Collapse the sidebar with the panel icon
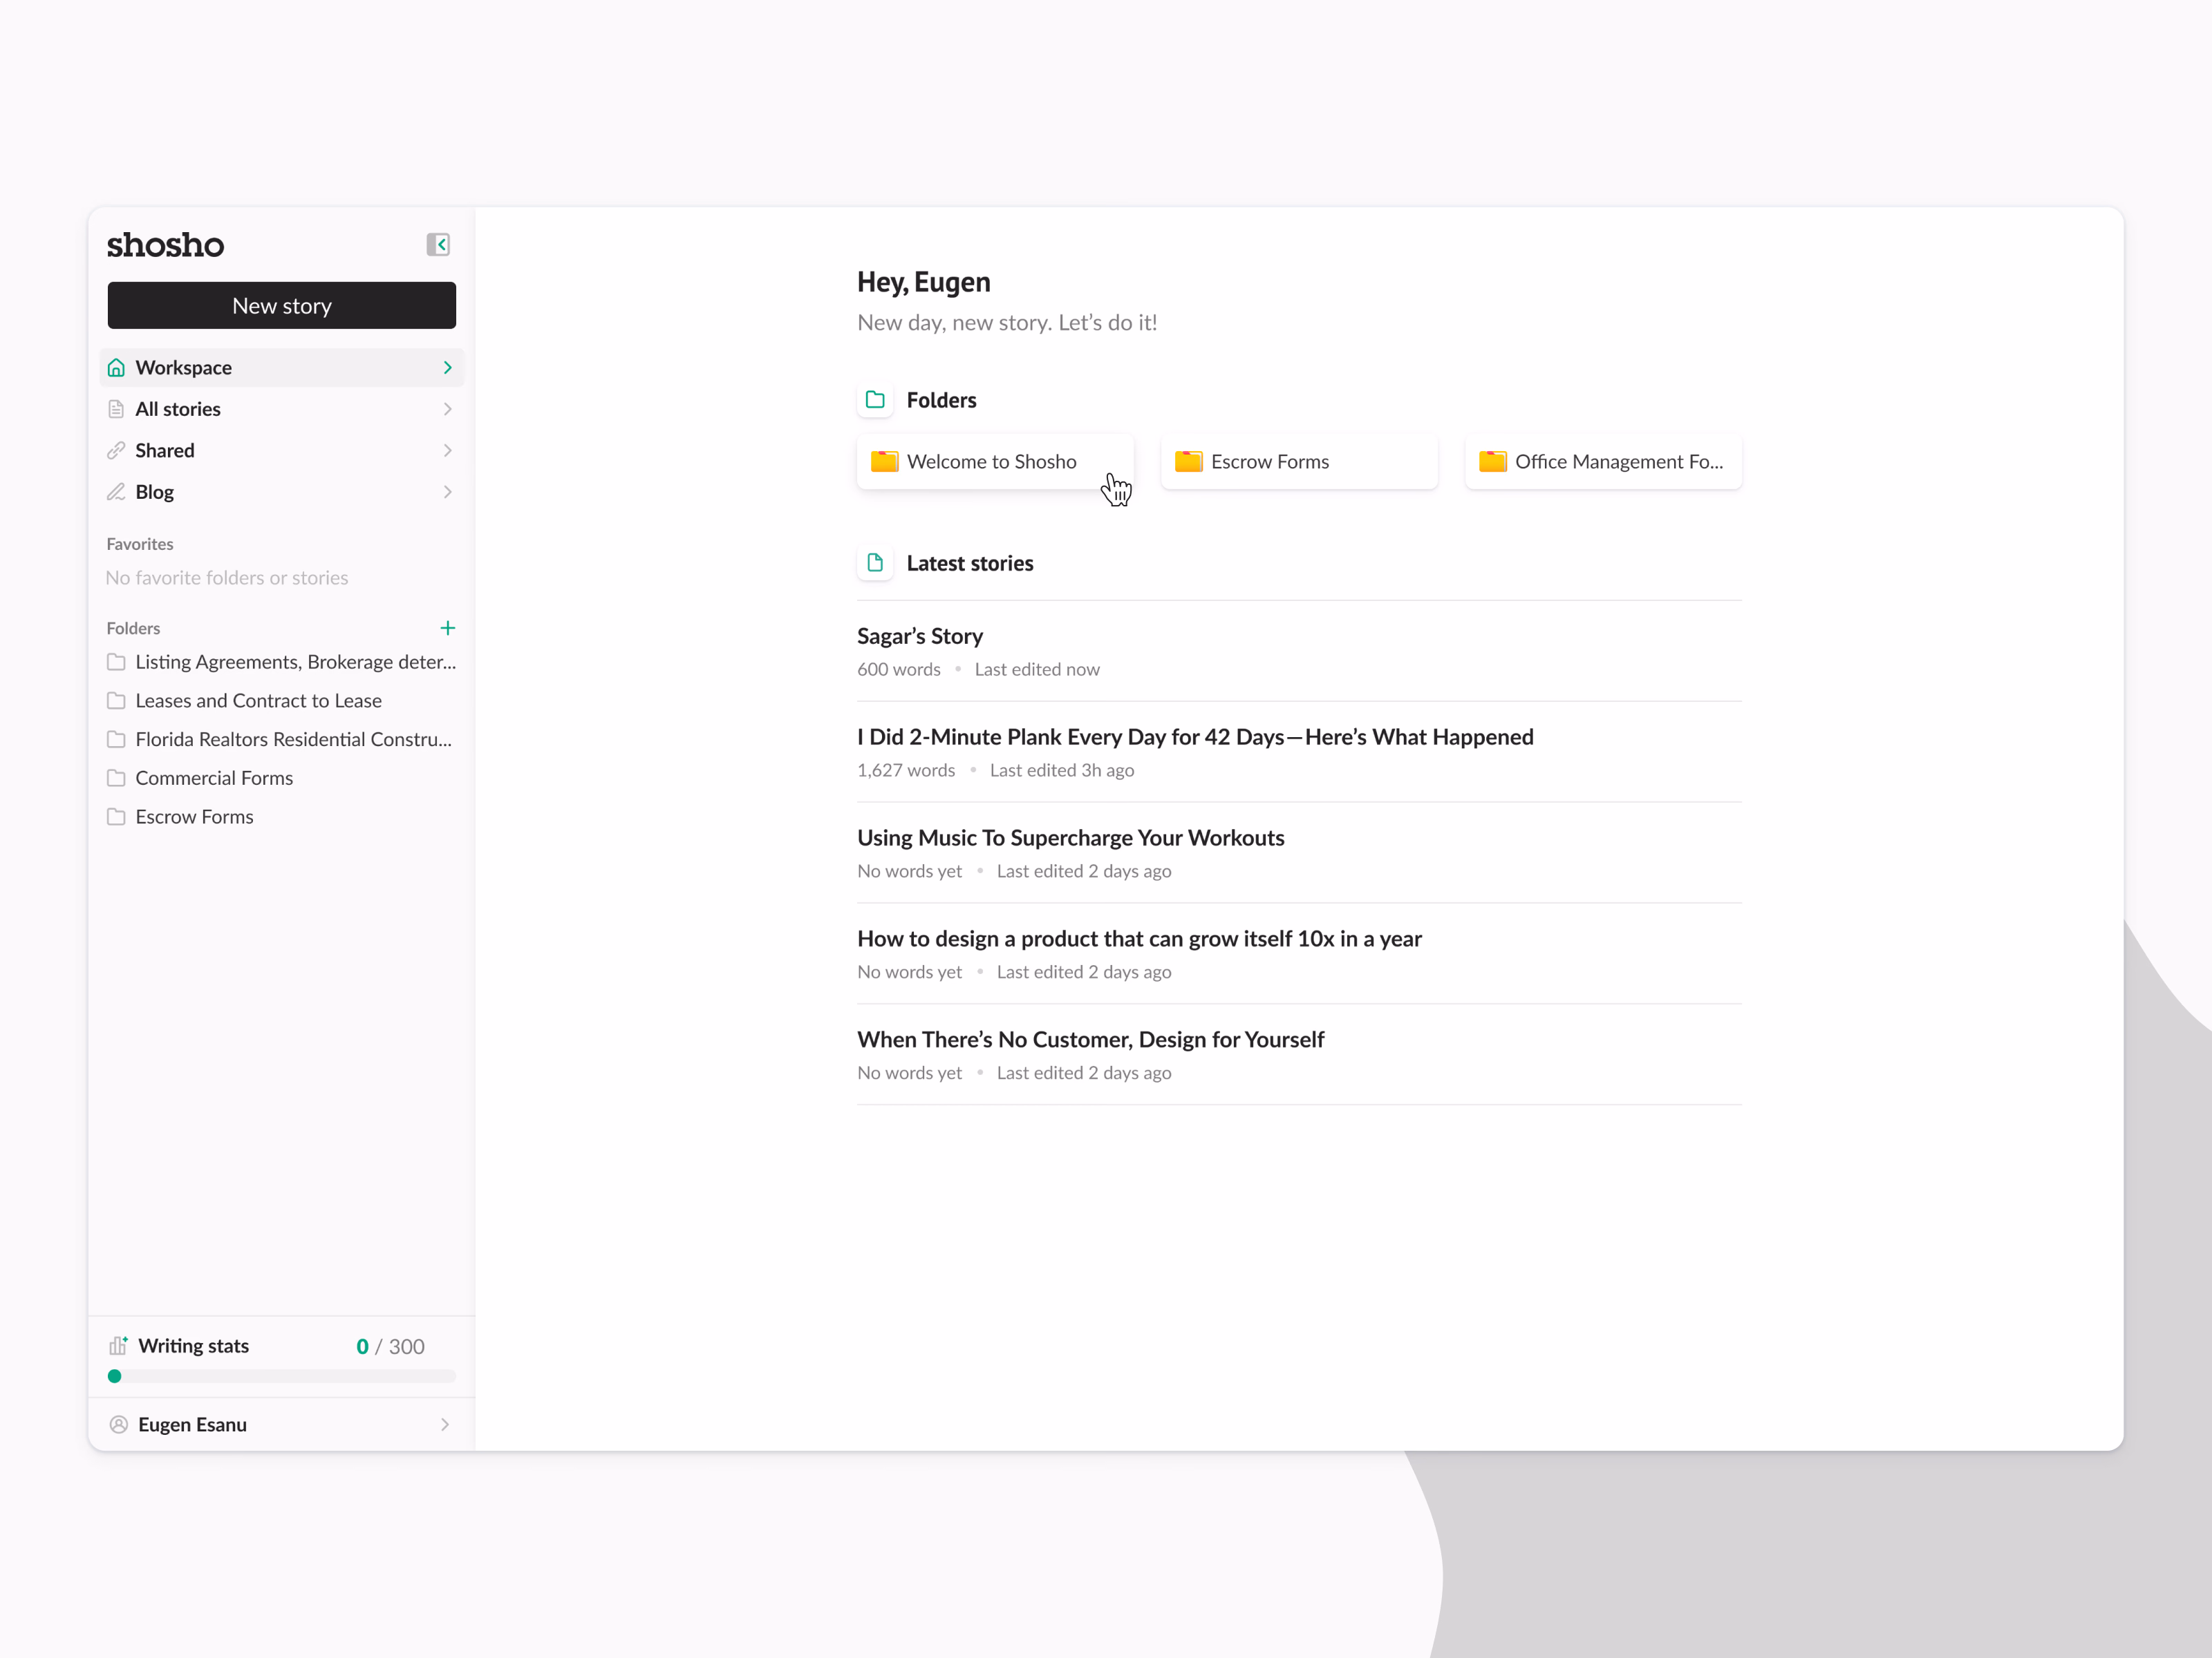The image size is (2212, 1658). pyautogui.click(x=438, y=245)
